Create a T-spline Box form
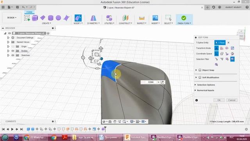The image size is (250, 141). pos(35,18)
